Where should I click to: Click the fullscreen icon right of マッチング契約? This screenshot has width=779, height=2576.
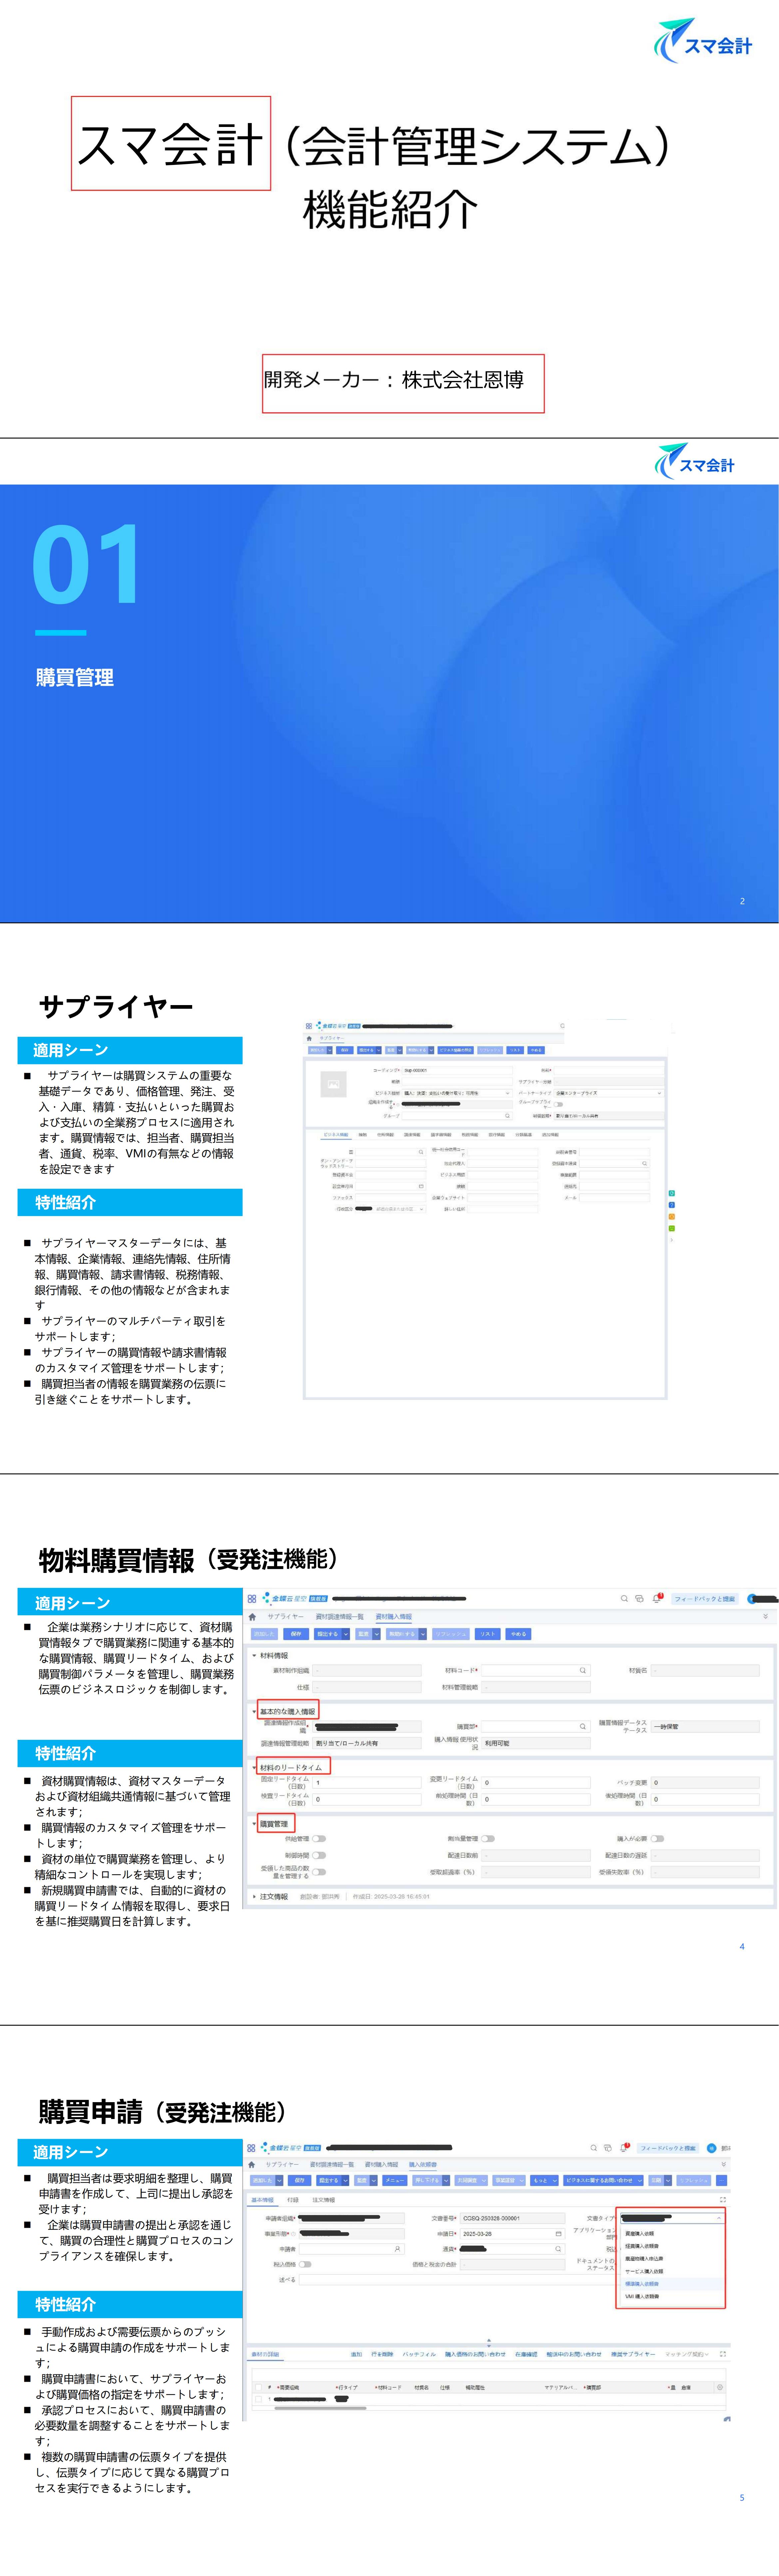[723, 2354]
